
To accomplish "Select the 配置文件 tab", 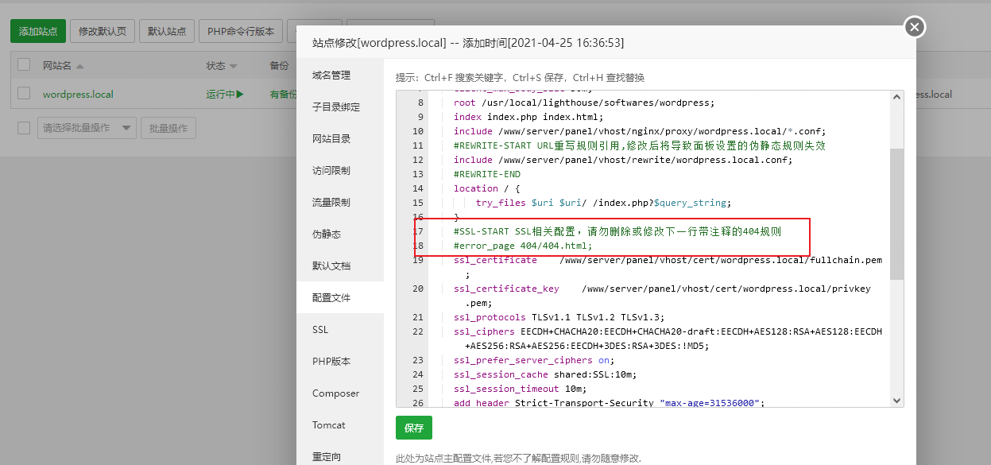I will [340, 297].
